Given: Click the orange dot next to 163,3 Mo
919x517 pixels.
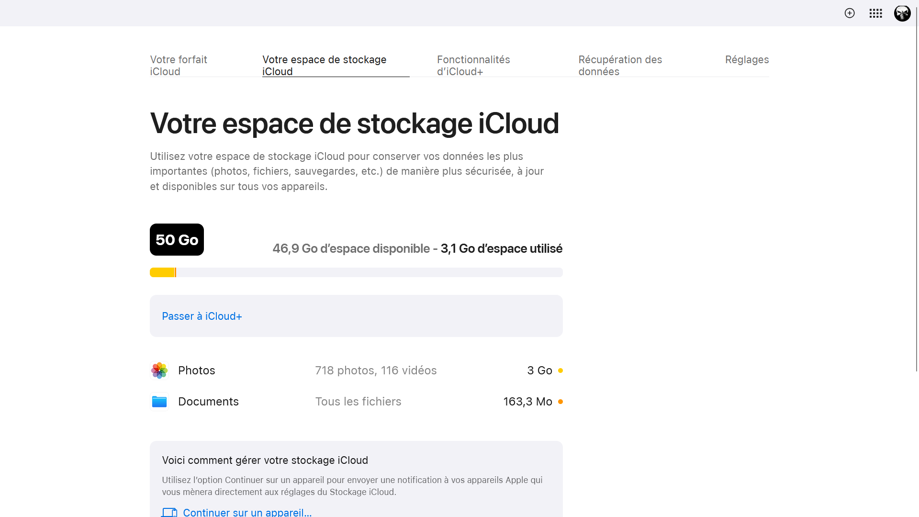Looking at the screenshot, I should tap(560, 402).
